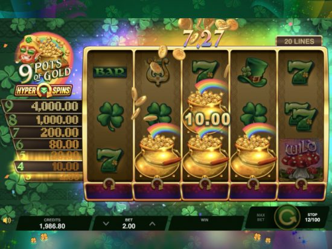Click the BAR symbol on first reel
332x249 pixels.
[x=110, y=73]
